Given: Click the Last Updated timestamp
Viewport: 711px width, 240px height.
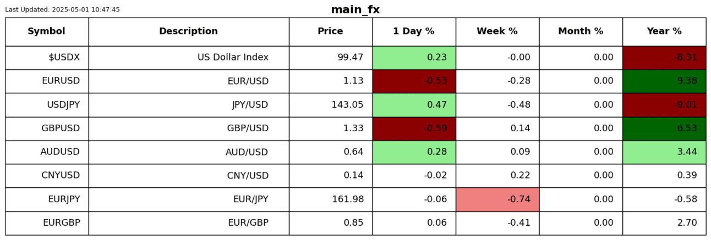Looking at the screenshot, I should [62, 9].
